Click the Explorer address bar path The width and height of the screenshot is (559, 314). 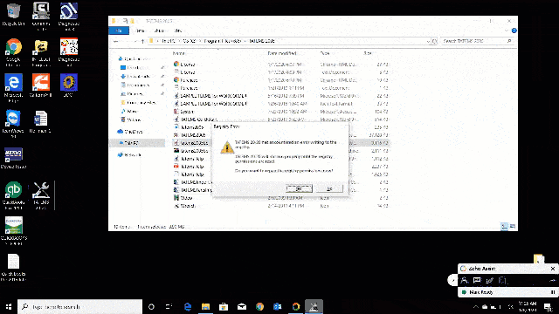click(287, 41)
